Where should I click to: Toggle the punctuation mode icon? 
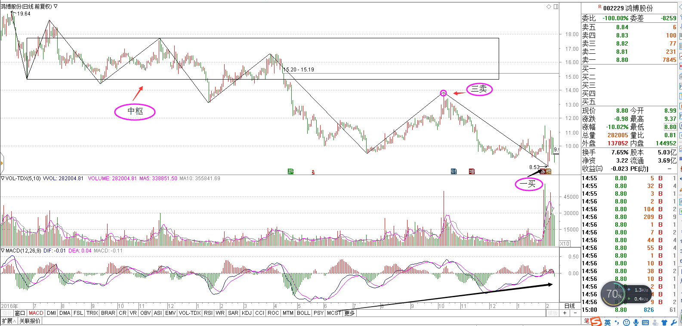point(617,322)
